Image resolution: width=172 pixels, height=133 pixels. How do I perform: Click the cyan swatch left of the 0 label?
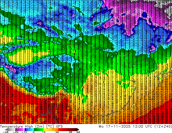click(33, 129)
